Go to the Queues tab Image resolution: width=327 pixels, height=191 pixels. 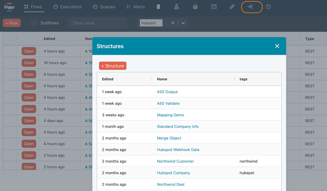coord(104,7)
